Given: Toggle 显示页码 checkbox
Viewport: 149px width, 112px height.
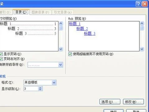Looking at the screenshot, I should pyautogui.click(x=1, y=54).
